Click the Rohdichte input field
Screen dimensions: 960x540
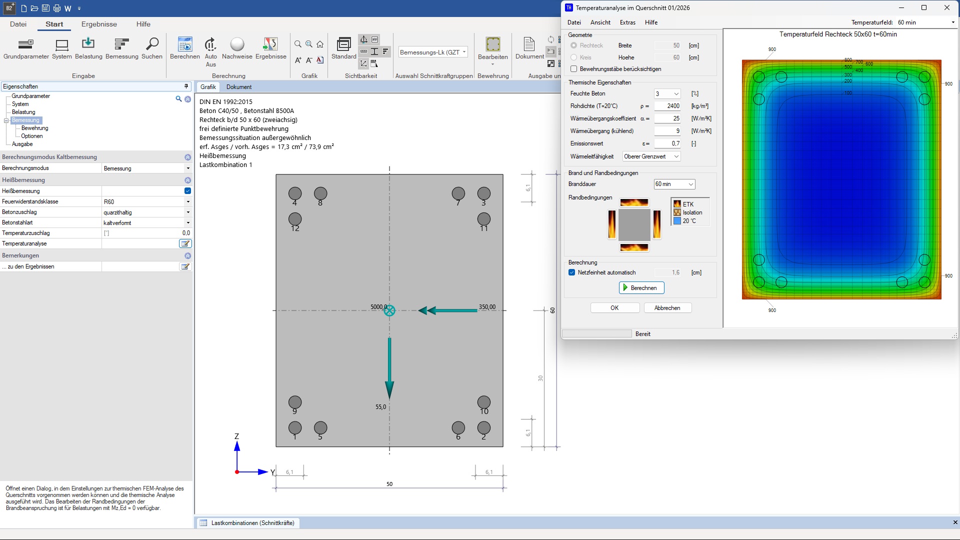[667, 106]
